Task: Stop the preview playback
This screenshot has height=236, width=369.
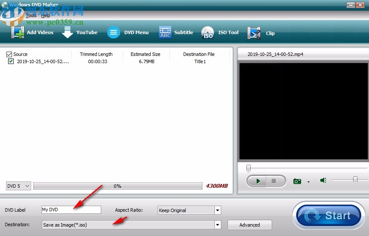Action: [x=274, y=181]
